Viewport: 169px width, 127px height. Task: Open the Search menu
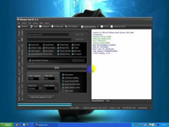(x=47, y=23)
